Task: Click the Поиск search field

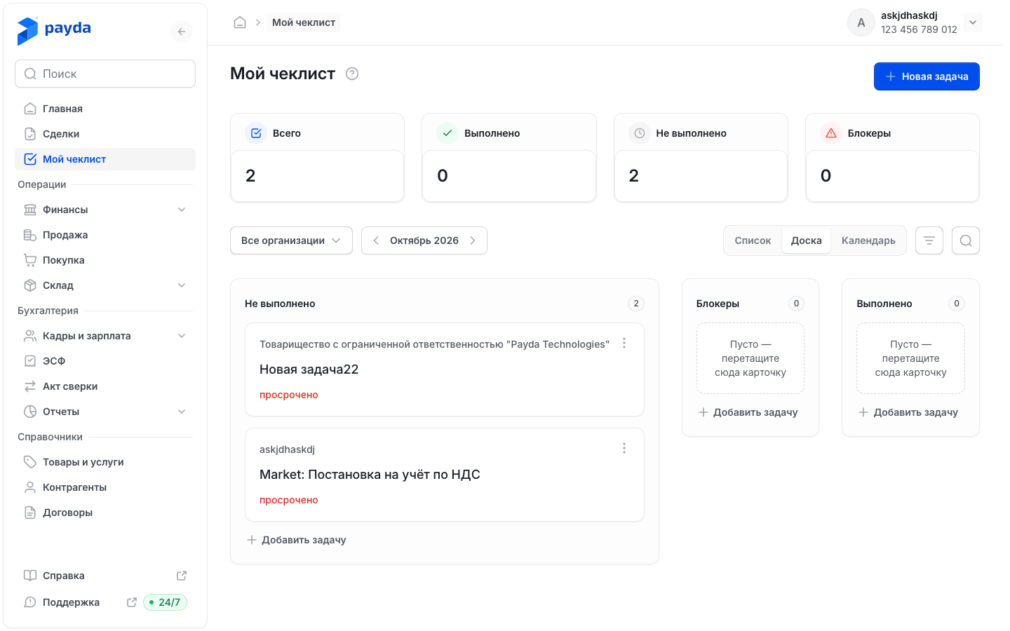Action: click(105, 74)
